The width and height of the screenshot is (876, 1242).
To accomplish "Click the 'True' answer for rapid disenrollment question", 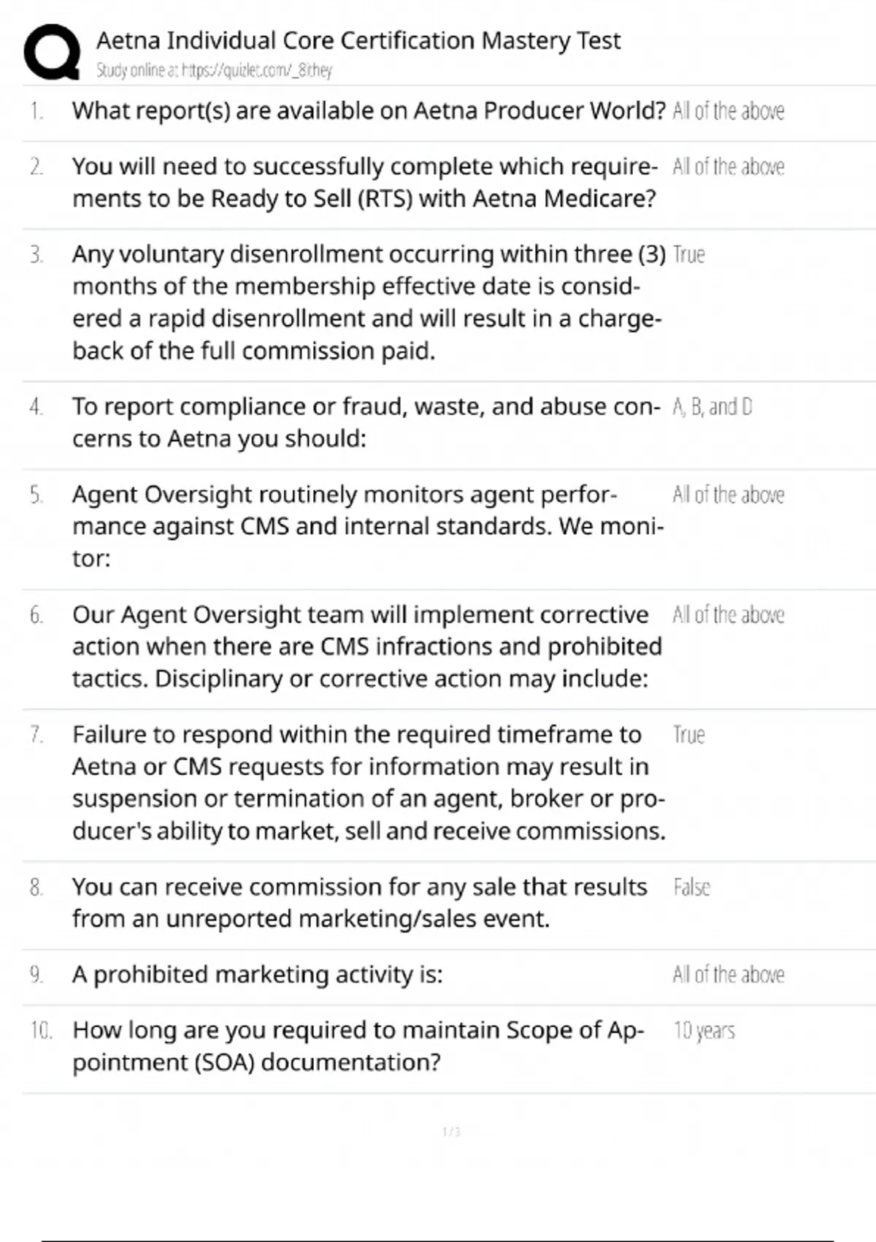I will pos(688,255).
